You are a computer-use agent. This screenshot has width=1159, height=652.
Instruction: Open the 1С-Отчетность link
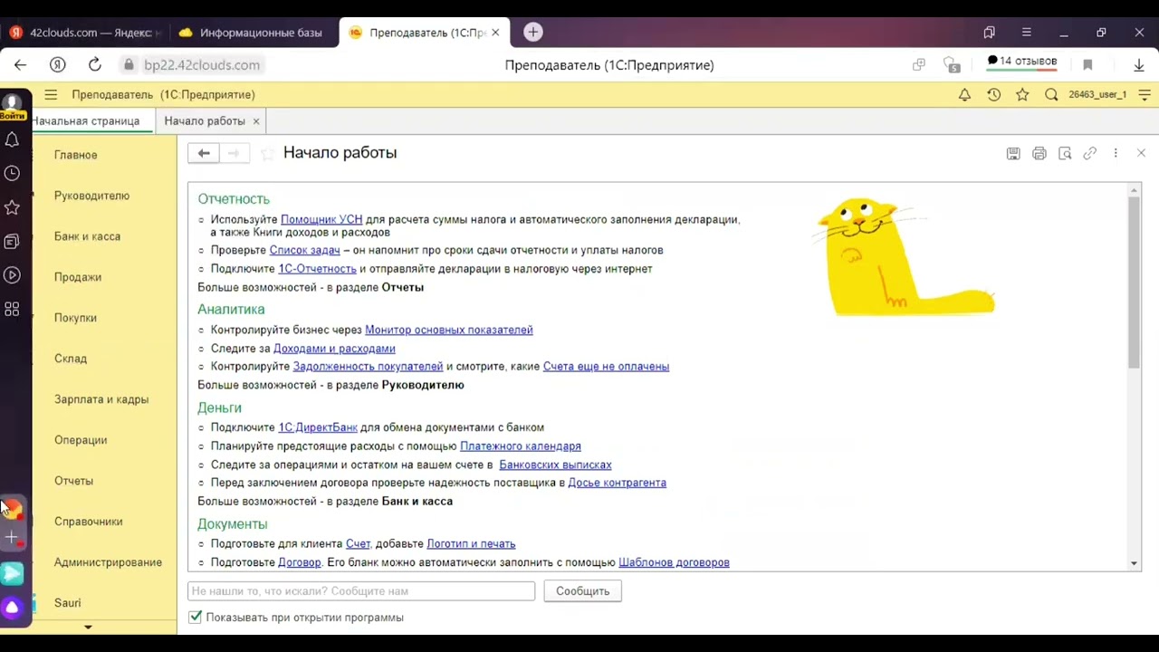click(x=317, y=269)
